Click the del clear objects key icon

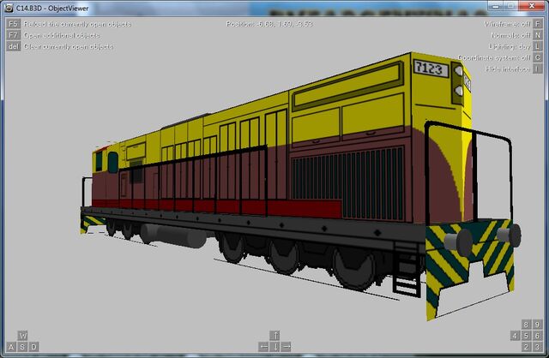[x=13, y=46]
